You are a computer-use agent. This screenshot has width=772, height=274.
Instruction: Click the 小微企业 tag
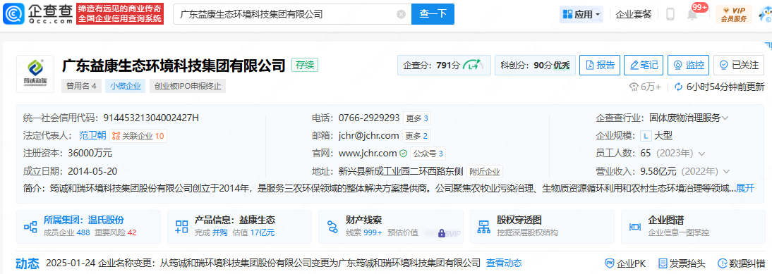point(125,87)
